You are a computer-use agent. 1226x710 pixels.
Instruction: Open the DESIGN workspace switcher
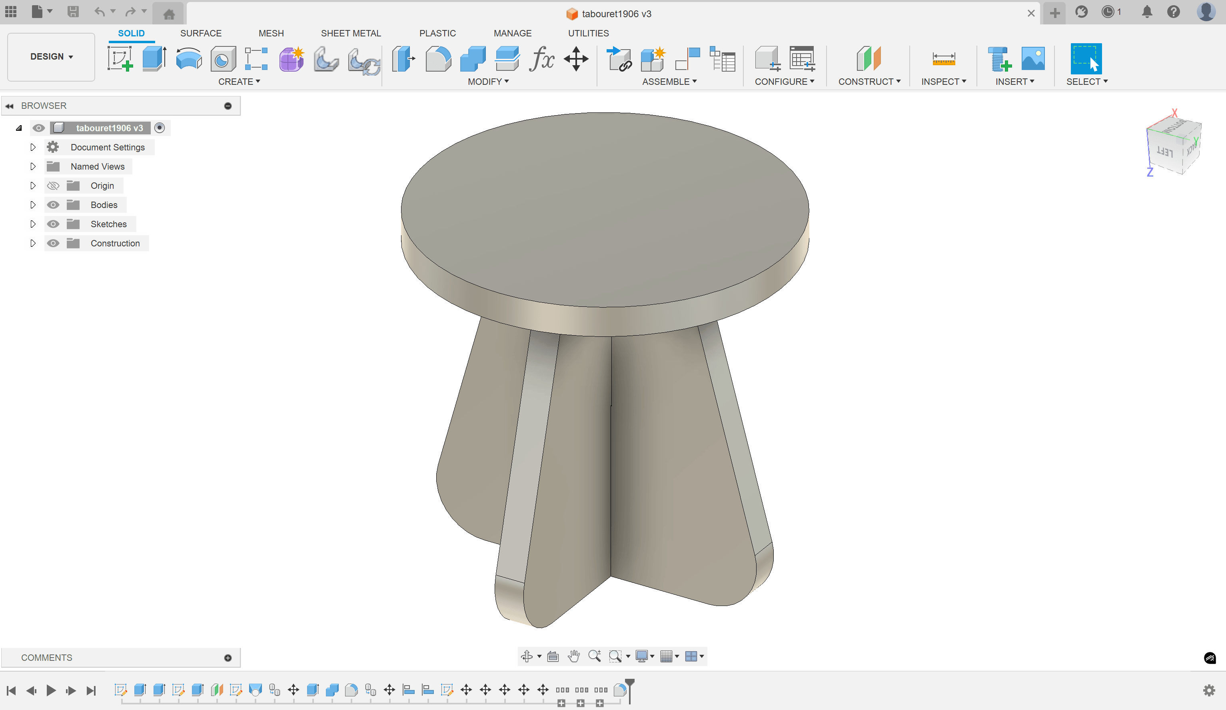(51, 56)
